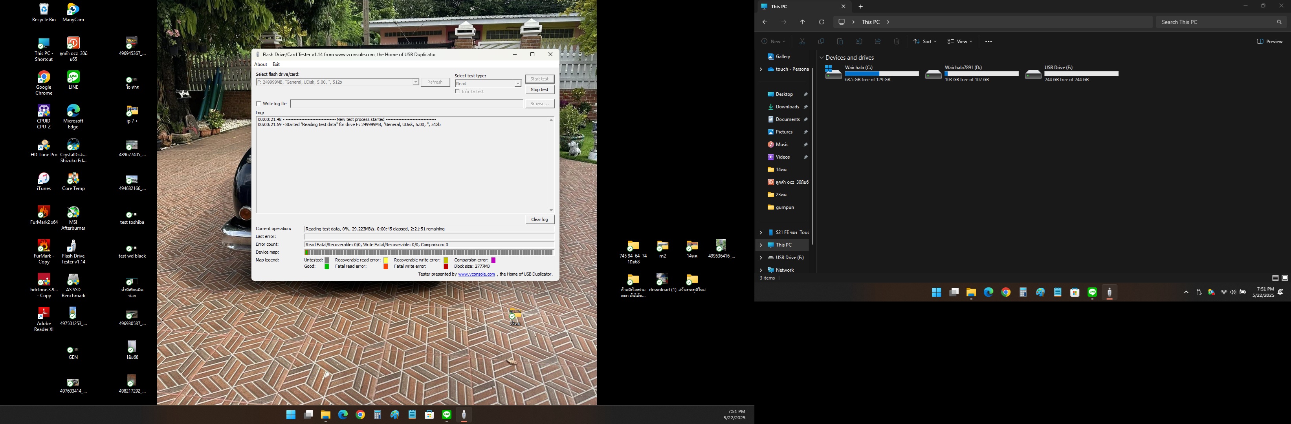
Task: Open the Sort dropdown in File Explorer
Action: pyautogui.click(x=925, y=42)
